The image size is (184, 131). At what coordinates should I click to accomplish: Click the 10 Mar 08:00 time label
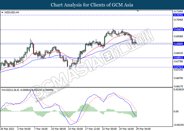(x=58, y=129)
